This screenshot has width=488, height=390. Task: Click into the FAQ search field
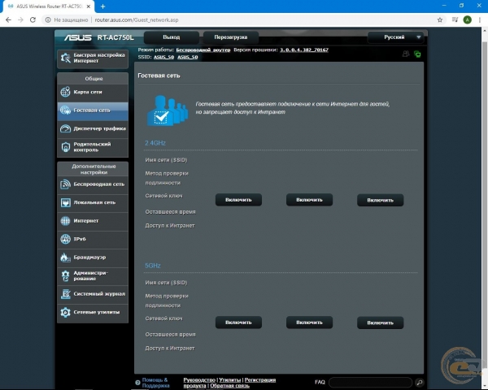pos(370,382)
